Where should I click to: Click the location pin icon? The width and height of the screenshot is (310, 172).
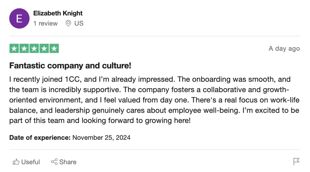tap(68, 23)
